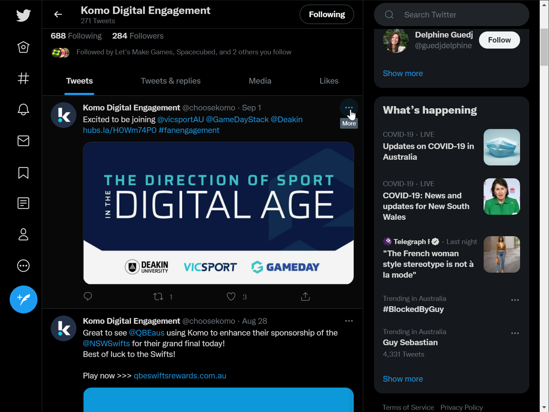Viewport: 549px width, 412px height.
Task: Open Notifications bell in sidebar
Action: pyautogui.click(x=24, y=109)
